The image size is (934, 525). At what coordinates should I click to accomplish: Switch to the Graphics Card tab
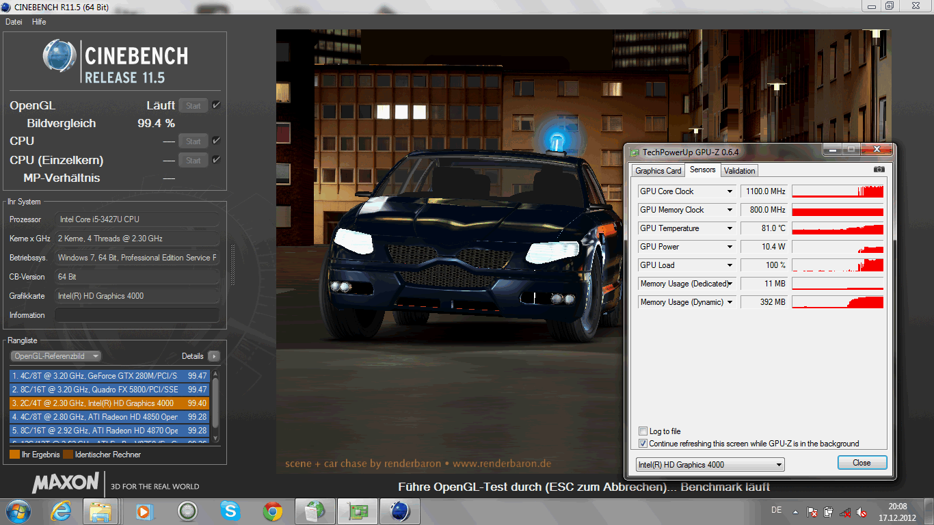[658, 171]
